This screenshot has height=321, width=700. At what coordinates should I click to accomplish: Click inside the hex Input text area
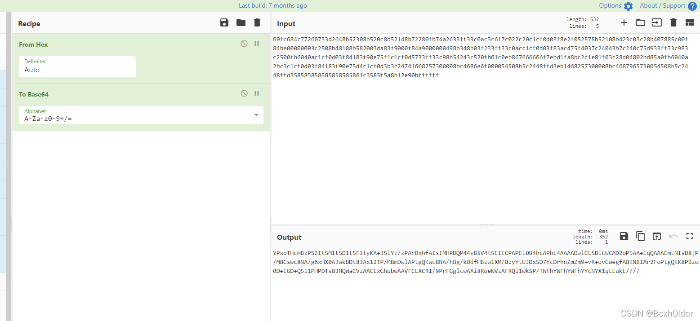click(x=485, y=128)
